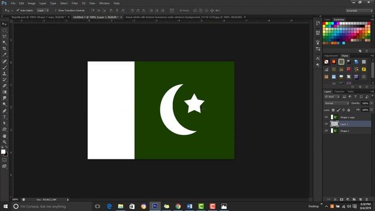This screenshot has width=375, height=211.
Task: Open the Character panel icon
Action: tap(318, 58)
